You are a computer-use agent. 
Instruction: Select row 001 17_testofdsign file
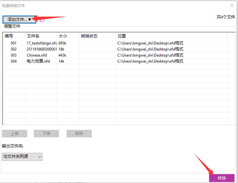click(x=42, y=43)
